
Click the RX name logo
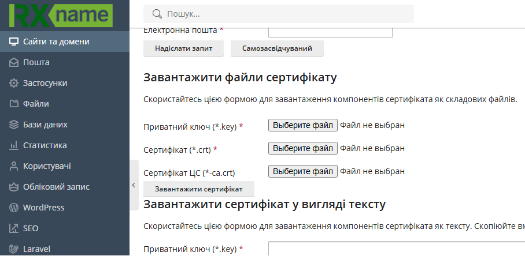(60, 15)
